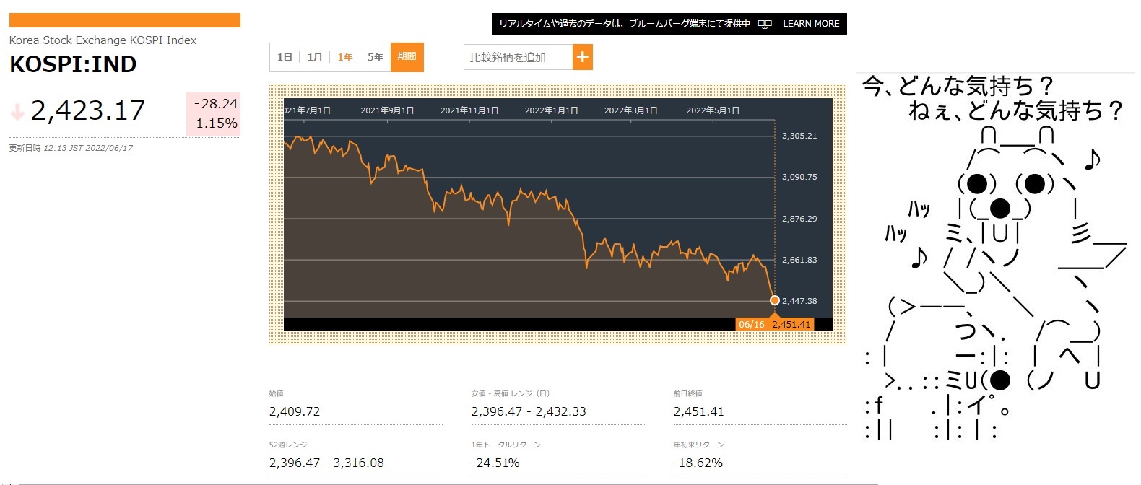Click the ASCII art bear's nose

[x=999, y=209]
